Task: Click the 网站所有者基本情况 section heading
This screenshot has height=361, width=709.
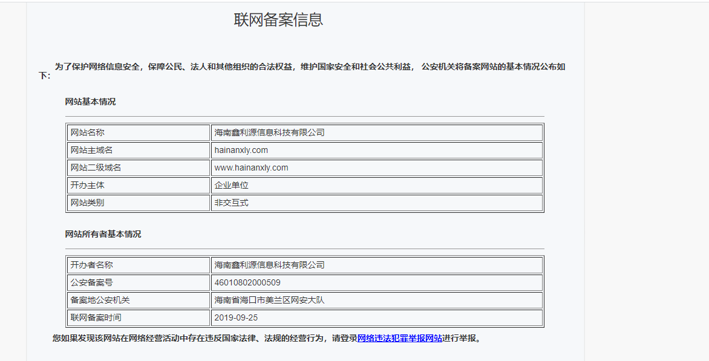Action: point(103,234)
